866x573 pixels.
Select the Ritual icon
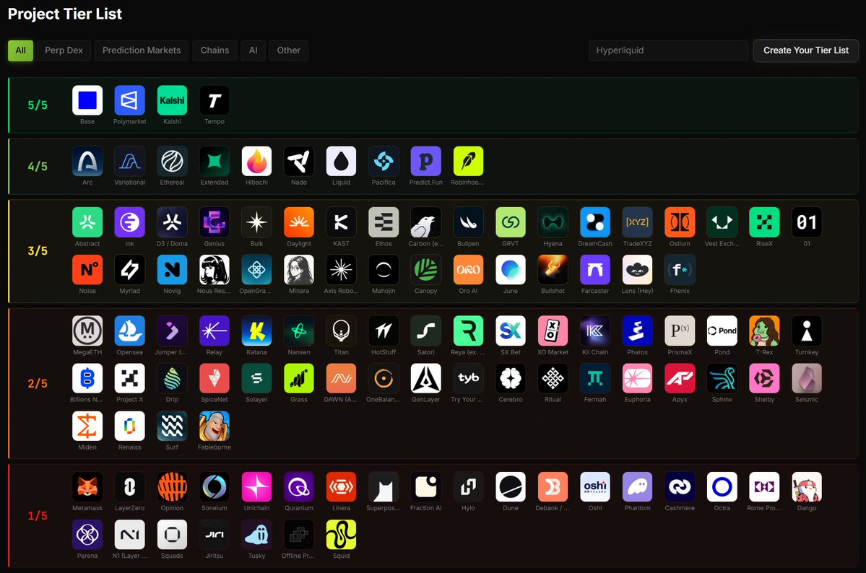553,378
